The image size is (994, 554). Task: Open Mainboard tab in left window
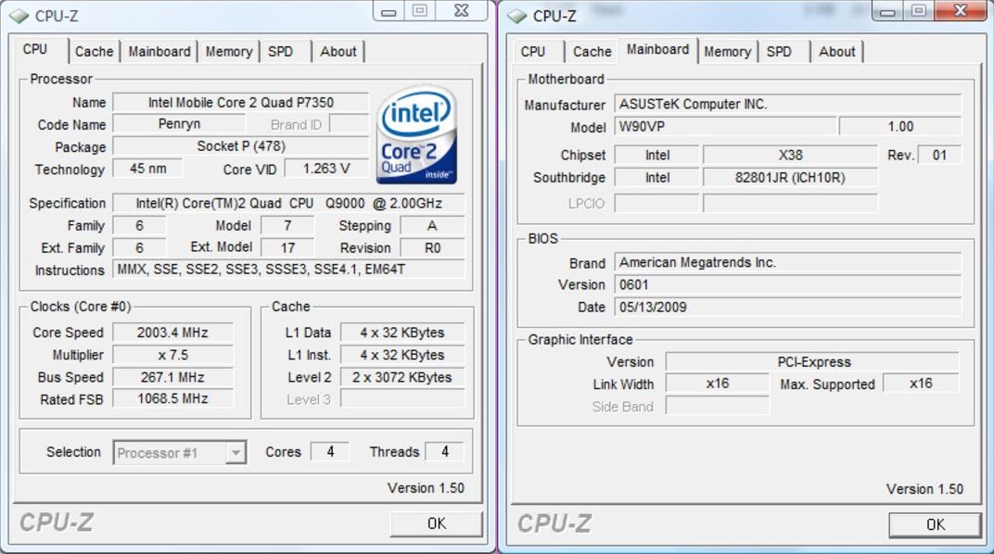coord(159,52)
